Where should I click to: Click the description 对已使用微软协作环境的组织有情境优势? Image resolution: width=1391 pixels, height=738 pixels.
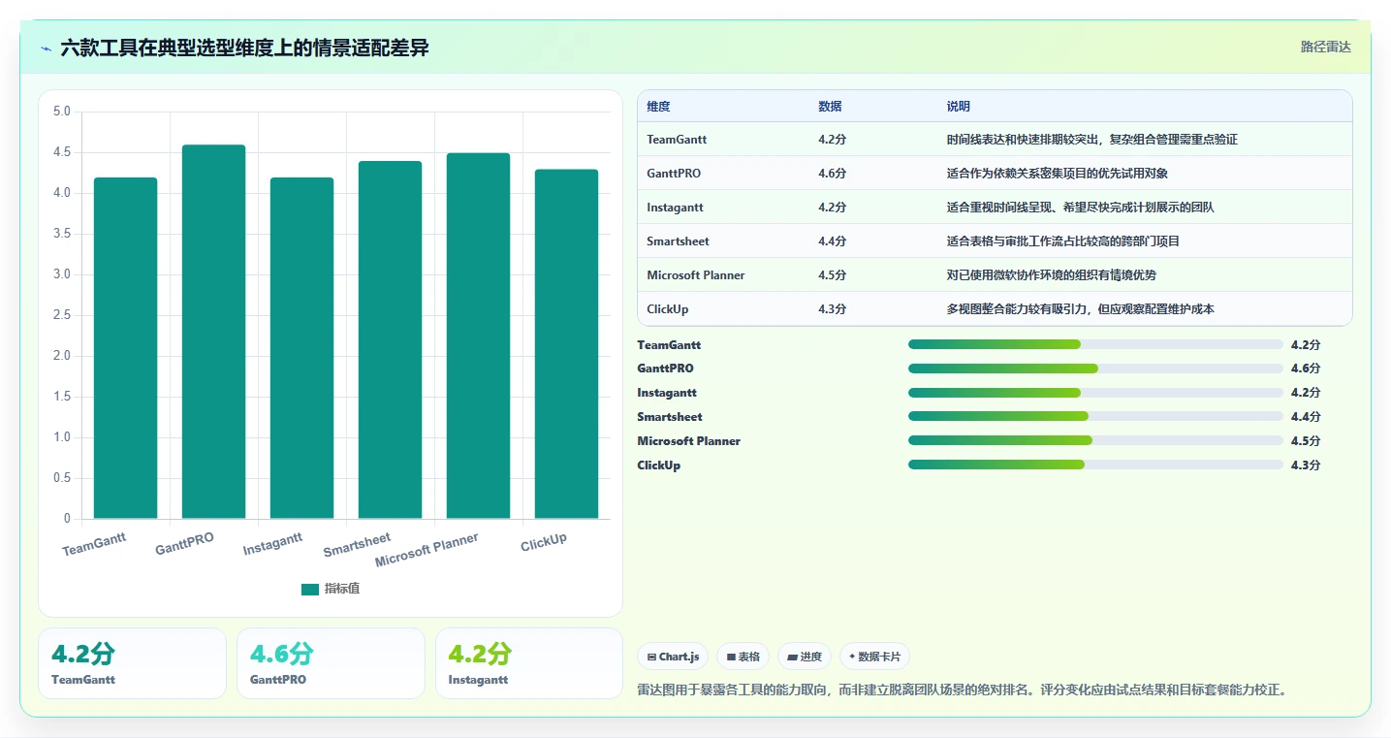coord(1052,275)
